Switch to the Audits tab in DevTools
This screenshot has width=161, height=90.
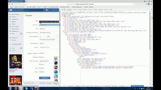[x=111, y=9]
